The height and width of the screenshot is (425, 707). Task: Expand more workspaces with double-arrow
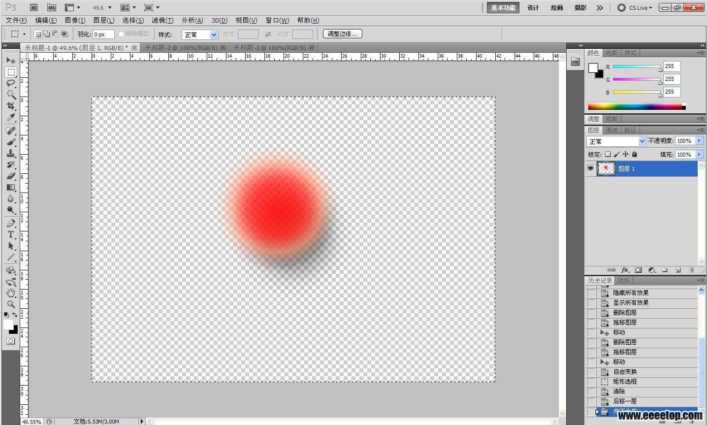coord(599,7)
